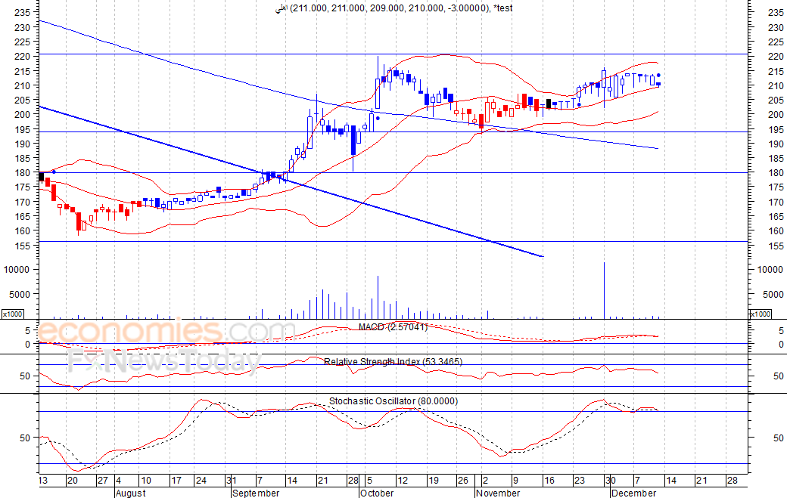787x498 pixels.
Task: Click the December month label on time axis
Action: click(x=633, y=493)
